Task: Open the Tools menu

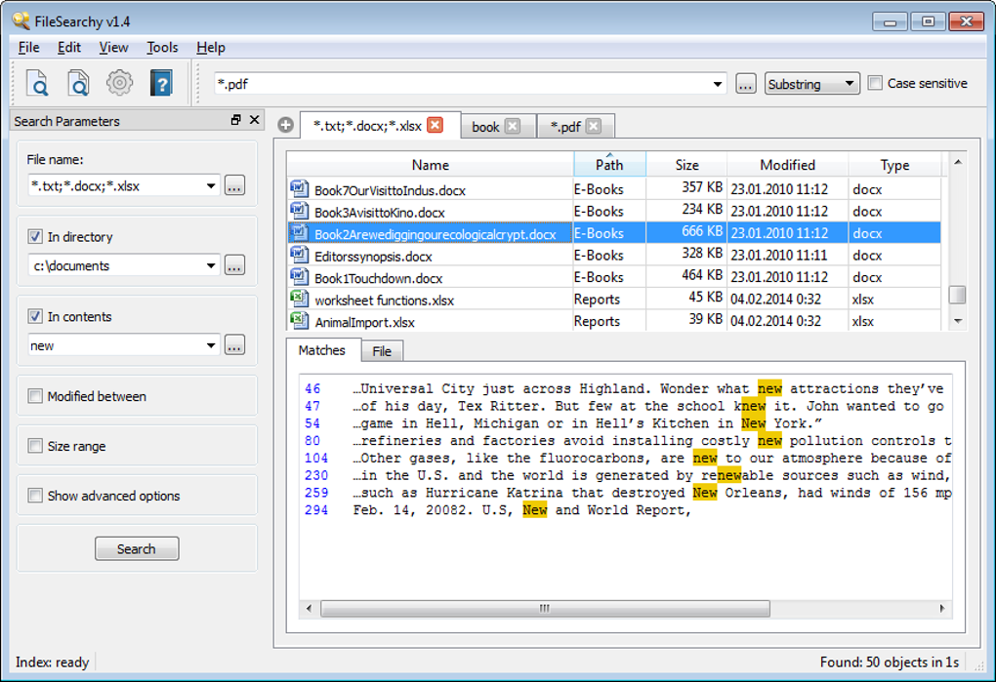Action: click(x=162, y=48)
